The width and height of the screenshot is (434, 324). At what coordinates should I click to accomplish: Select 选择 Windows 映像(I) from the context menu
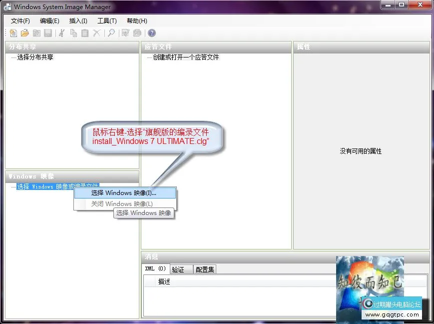point(125,193)
